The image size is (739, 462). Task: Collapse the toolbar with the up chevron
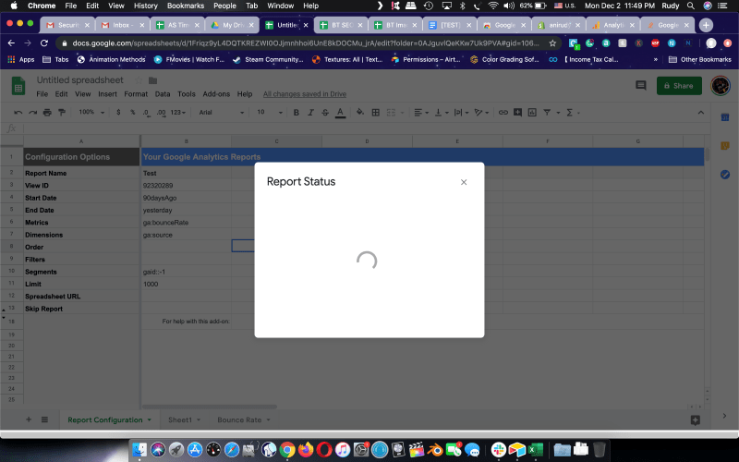pyautogui.click(x=701, y=112)
